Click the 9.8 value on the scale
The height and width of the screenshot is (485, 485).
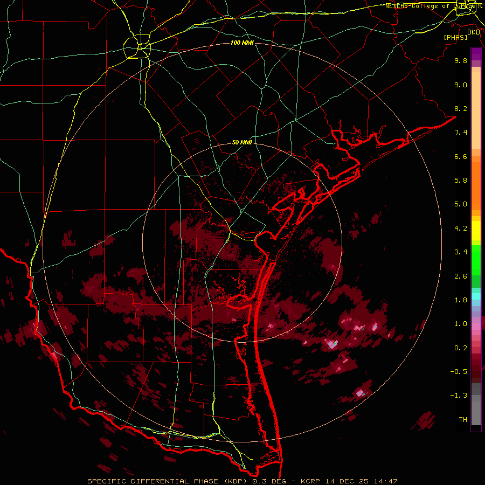pyautogui.click(x=461, y=60)
